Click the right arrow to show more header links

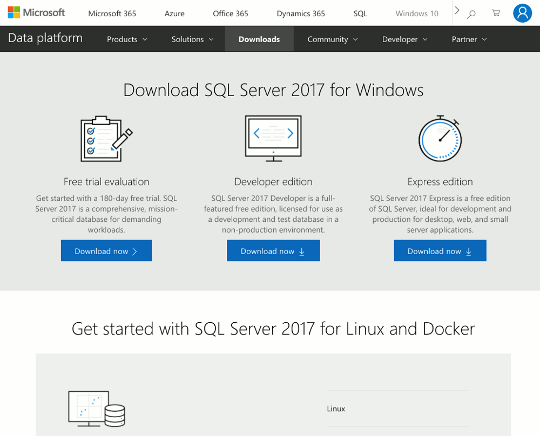[x=457, y=10]
